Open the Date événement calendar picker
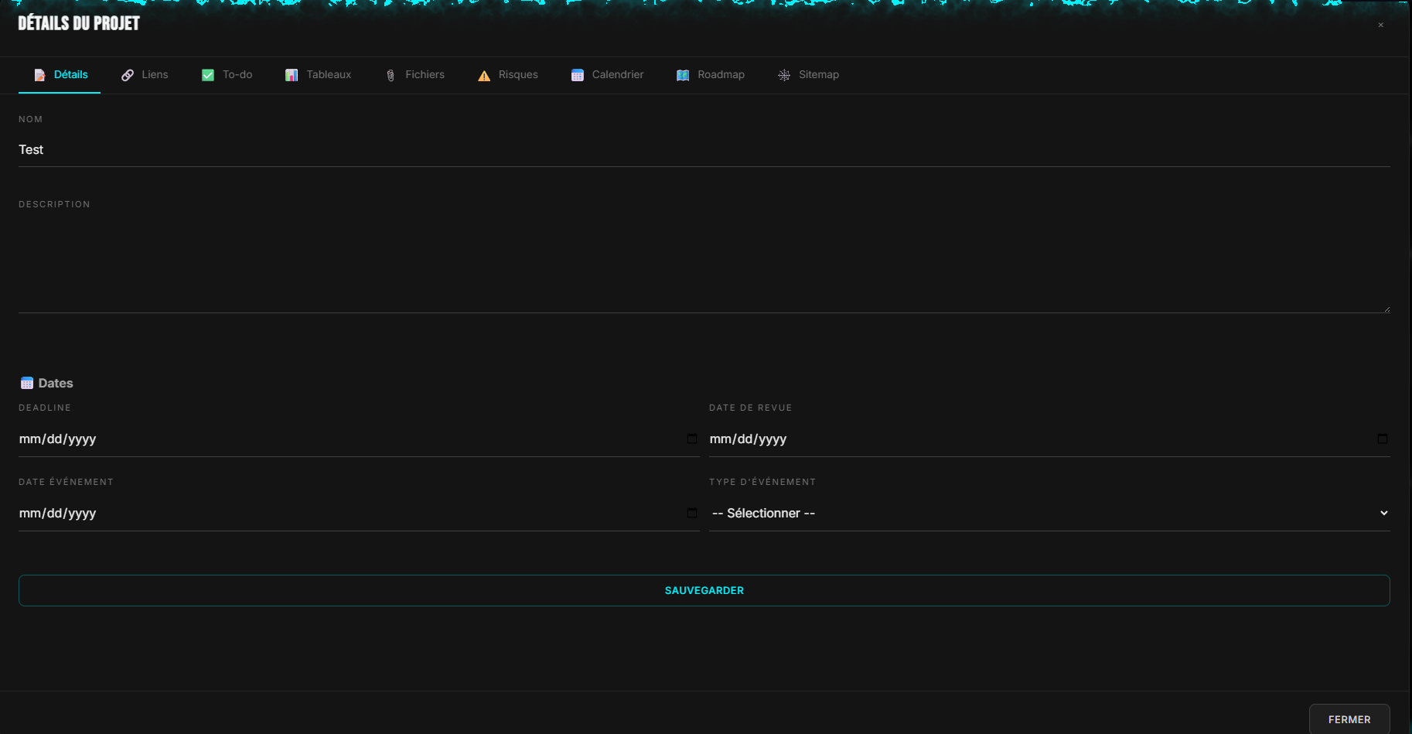Screen dimensions: 1412x734 [691, 513]
